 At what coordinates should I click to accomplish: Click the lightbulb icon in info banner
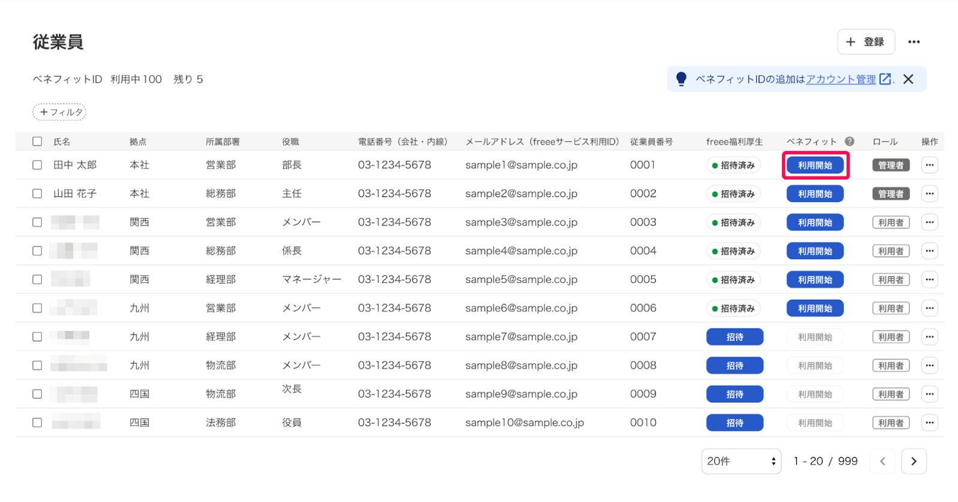click(x=681, y=79)
